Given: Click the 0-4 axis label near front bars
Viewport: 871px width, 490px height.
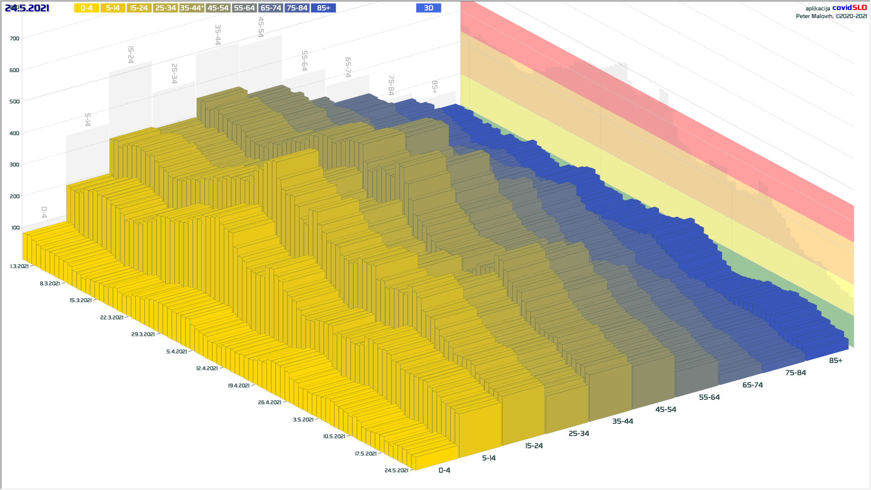Looking at the screenshot, I should click(x=444, y=470).
